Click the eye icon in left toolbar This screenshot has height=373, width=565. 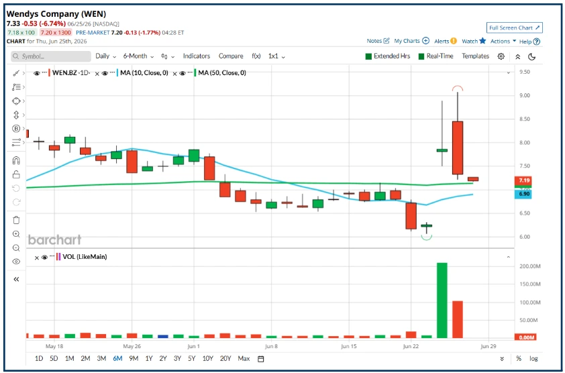pyautogui.click(x=16, y=261)
